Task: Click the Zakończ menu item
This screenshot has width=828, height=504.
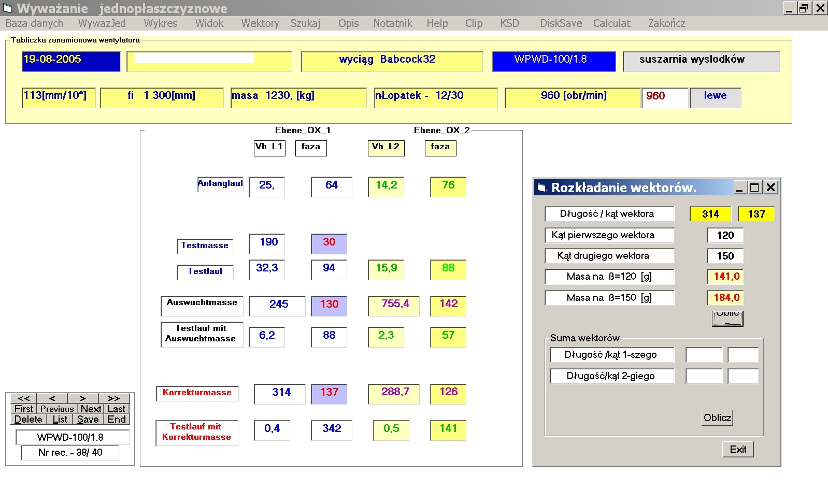Action: [666, 23]
